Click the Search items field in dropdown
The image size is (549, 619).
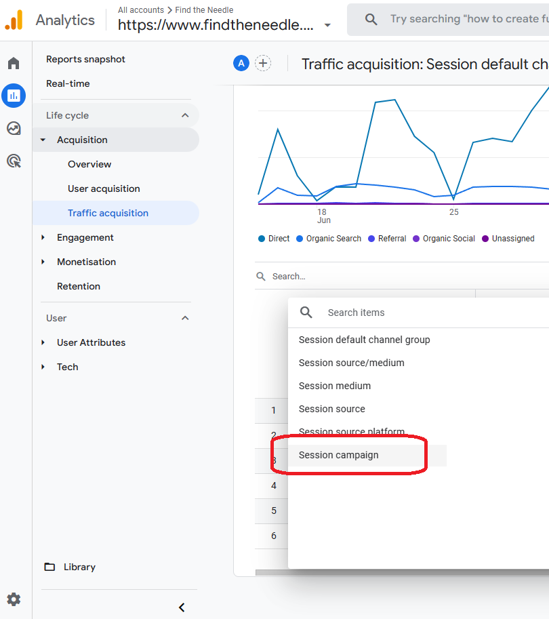coord(407,313)
